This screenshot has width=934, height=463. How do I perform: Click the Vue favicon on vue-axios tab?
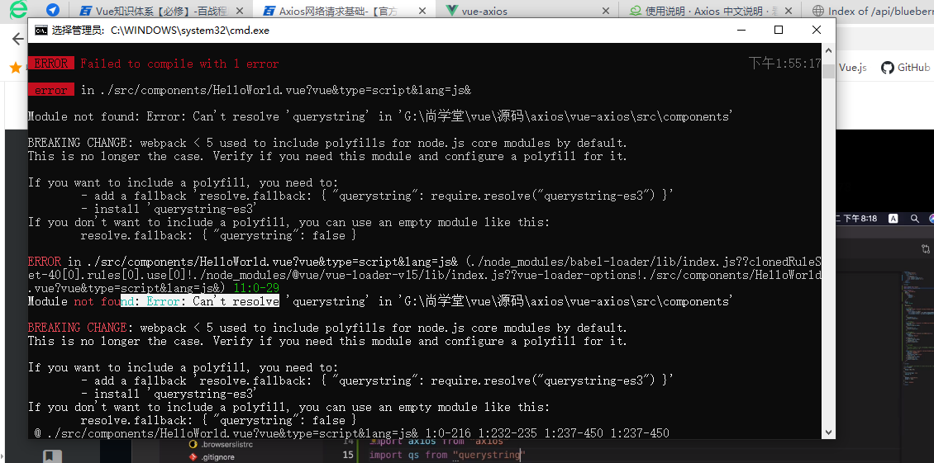click(452, 11)
